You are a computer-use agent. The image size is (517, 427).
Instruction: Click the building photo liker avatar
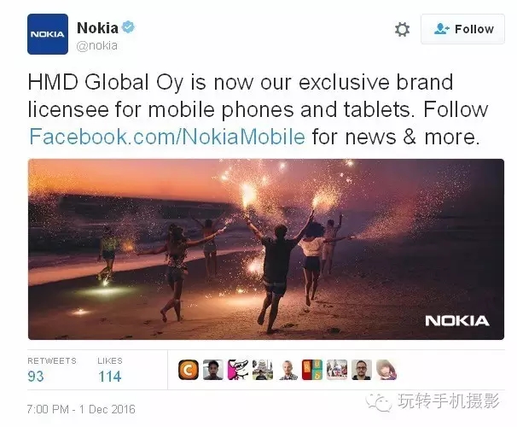263,370
